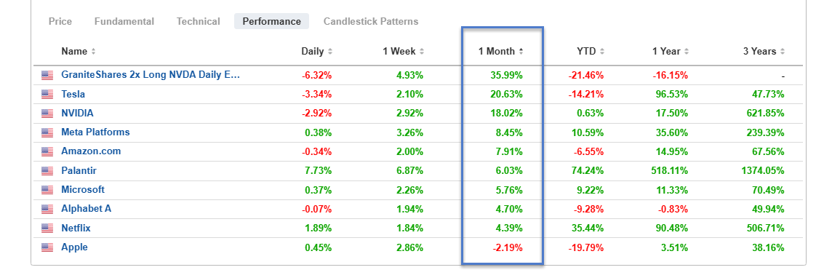Screen dimensions: 840x278
Task: Click the sort arrows next to Name
Action: [x=93, y=52]
